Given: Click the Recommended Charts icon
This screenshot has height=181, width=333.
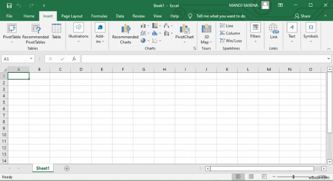Looking at the screenshot, I should pos(125,29).
